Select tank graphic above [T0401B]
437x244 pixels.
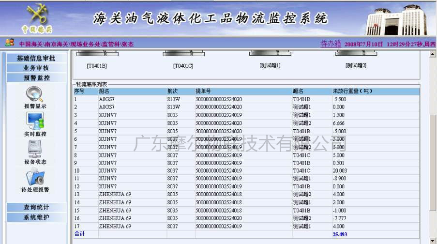[x=98, y=53]
